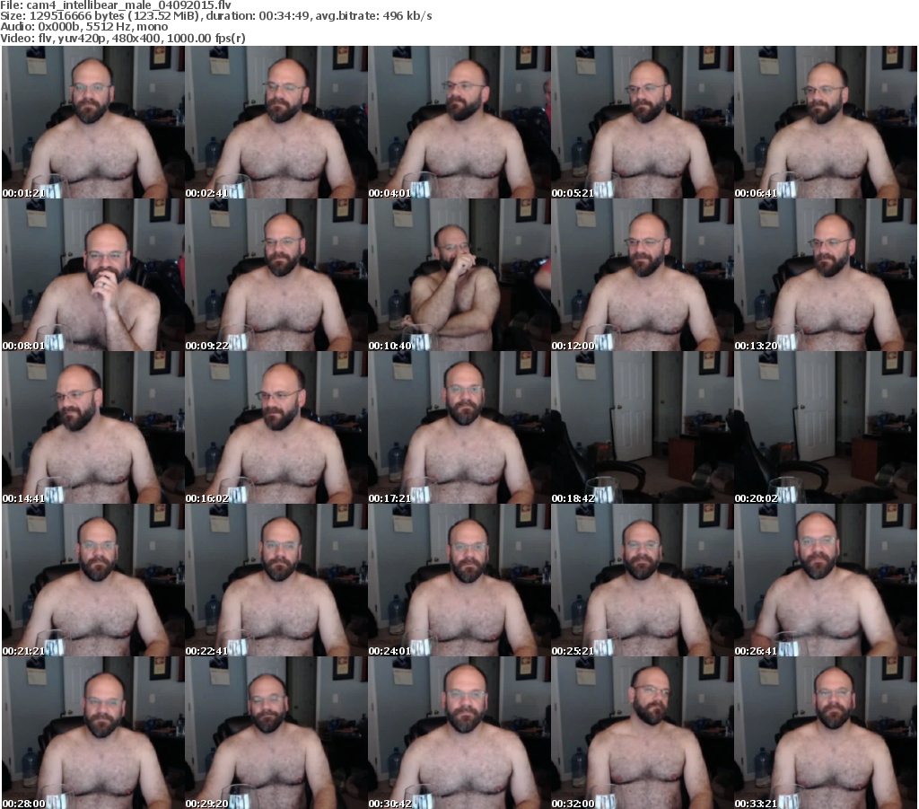Pick the empty-room frame stamped 00:18:42
This screenshot has height=809, width=919.
pyautogui.click(x=643, y=427)
